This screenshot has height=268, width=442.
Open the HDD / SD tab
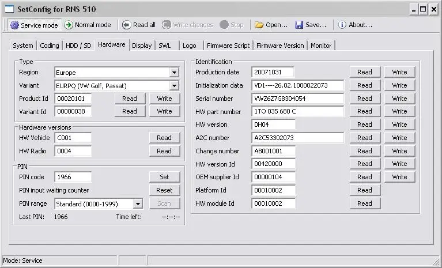pos(78,46)
